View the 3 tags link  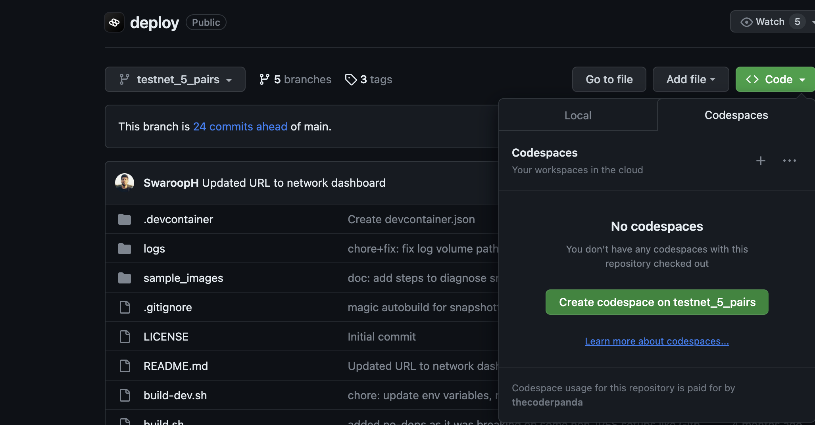click(369, 79)
